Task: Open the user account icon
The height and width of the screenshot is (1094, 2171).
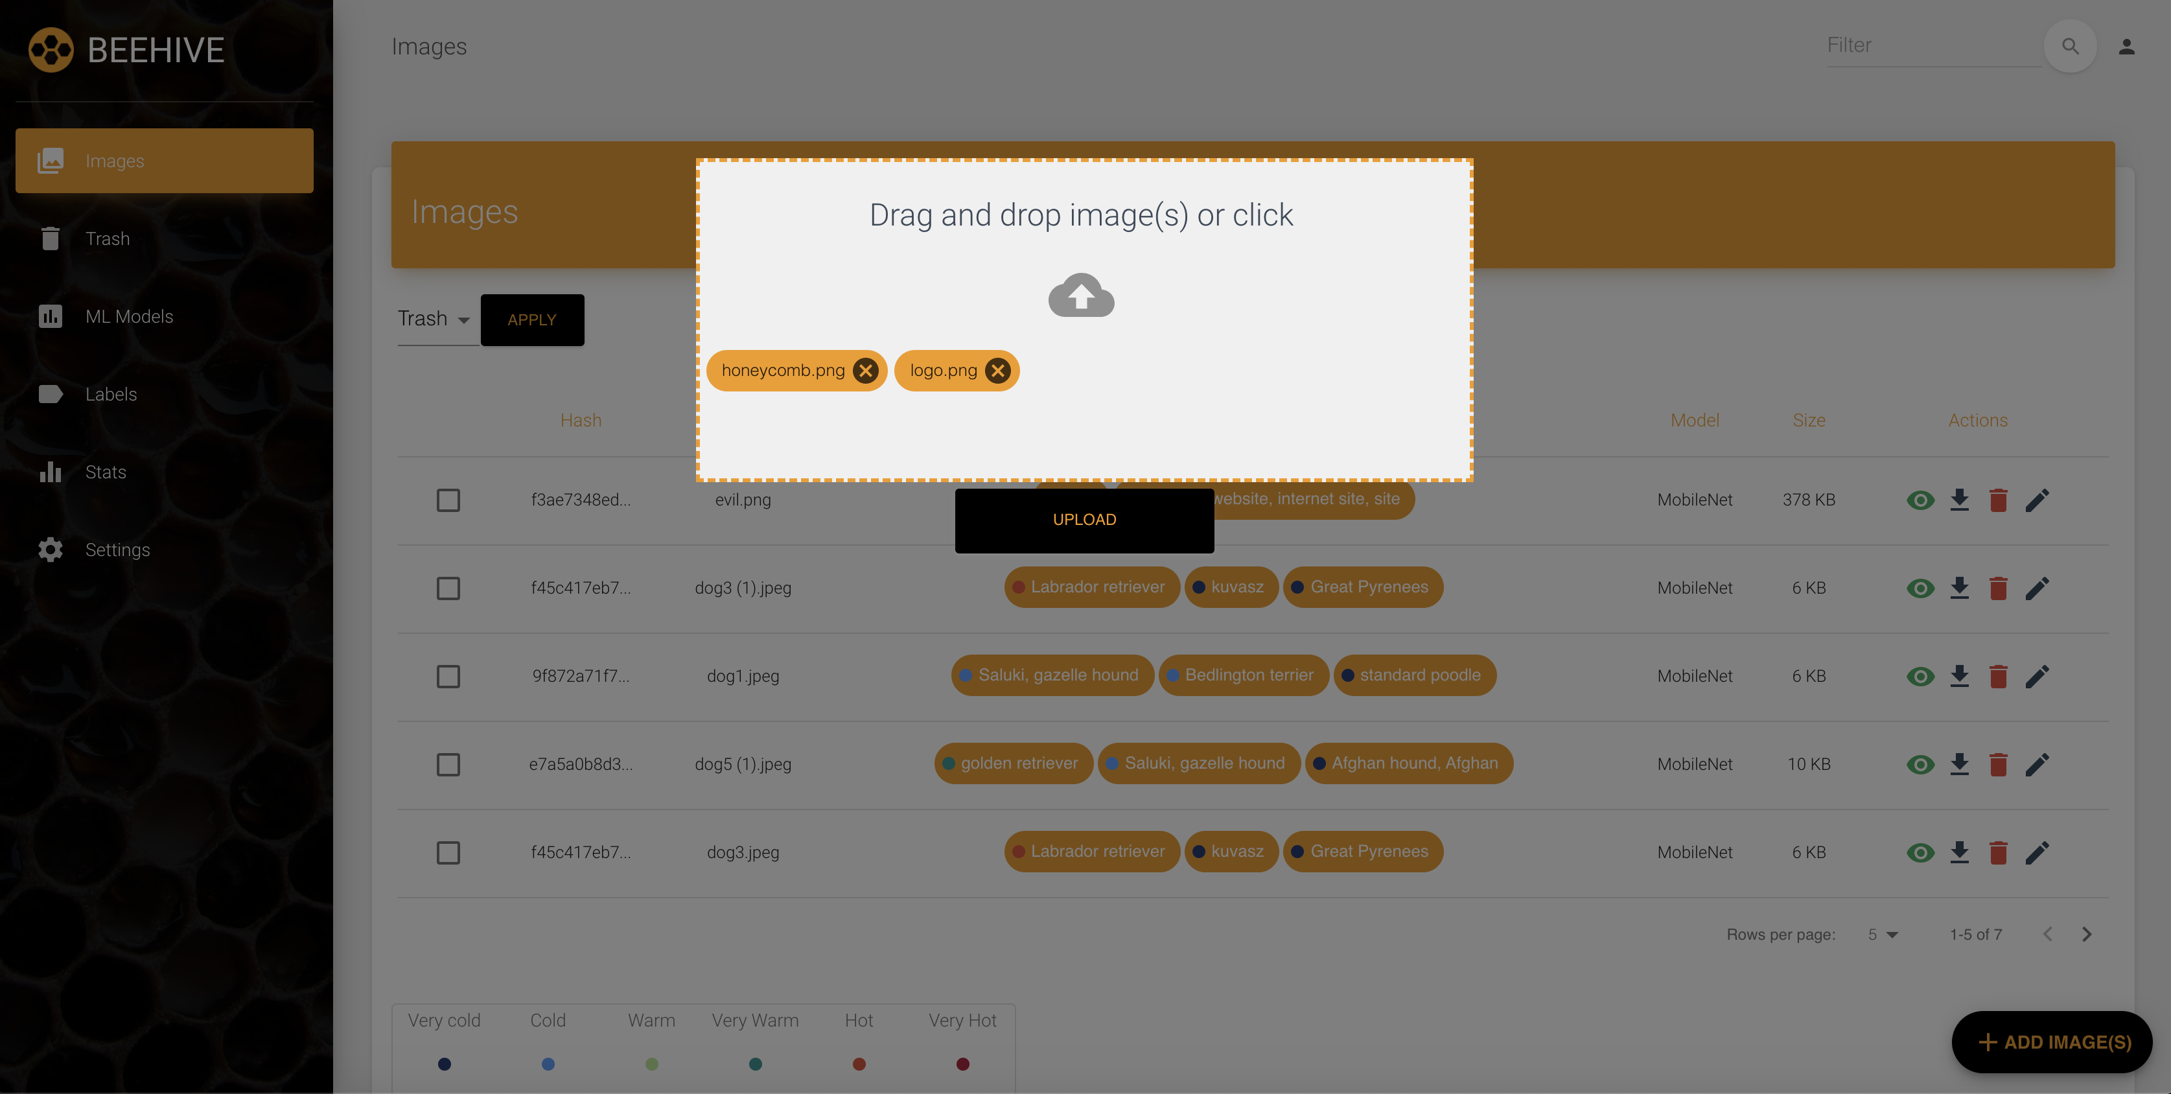Action: (2126, 47)
